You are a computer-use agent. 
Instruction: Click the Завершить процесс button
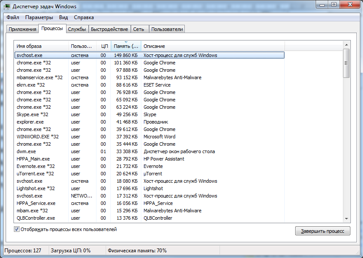click(322, 231)
